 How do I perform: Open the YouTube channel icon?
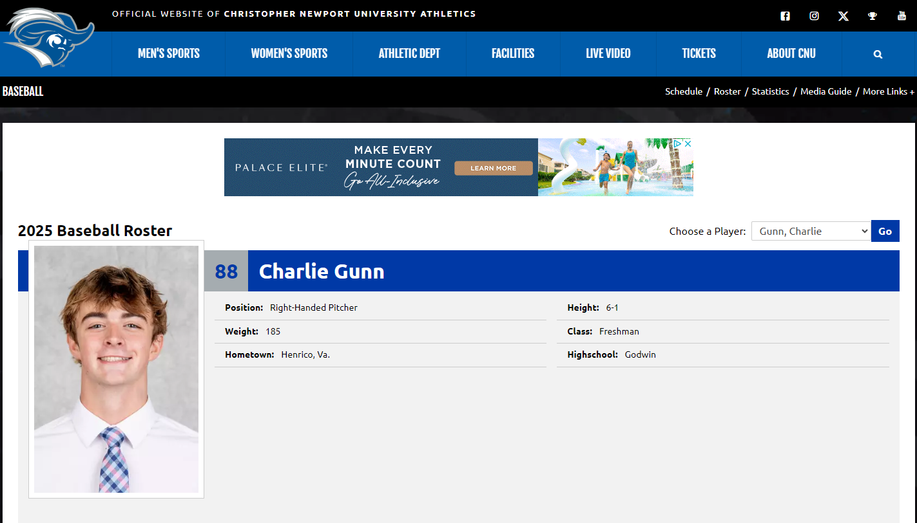point(902,15)
